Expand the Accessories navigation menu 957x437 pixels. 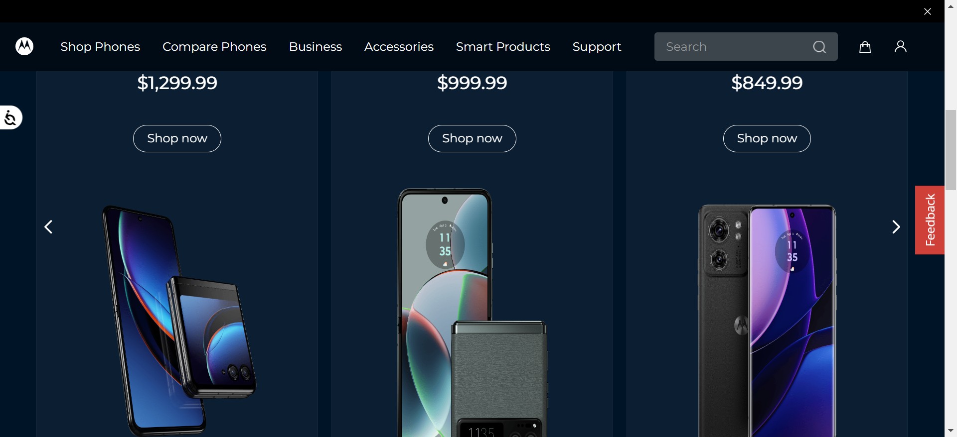point(399,47)
